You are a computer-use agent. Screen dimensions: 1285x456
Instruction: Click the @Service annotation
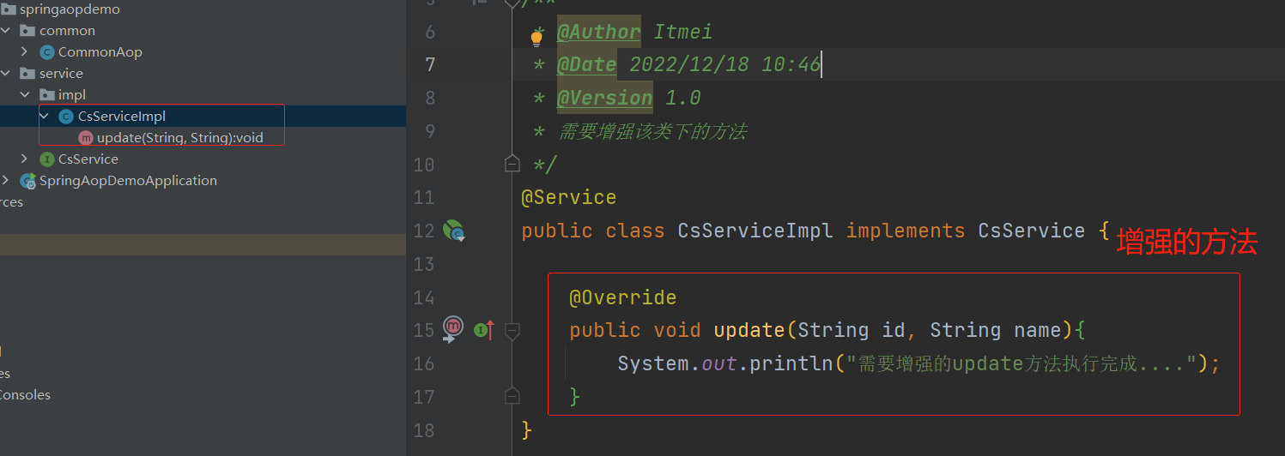coord(568,197)
